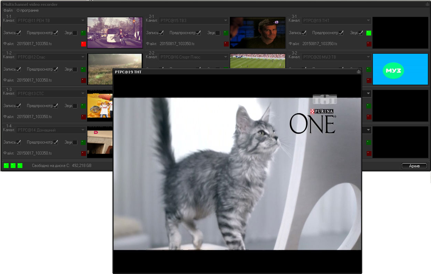Screen dimensions: 431x274
Task: Toggle Предпросмотр checkbox in panel 1-1
Action: (55, 33)
